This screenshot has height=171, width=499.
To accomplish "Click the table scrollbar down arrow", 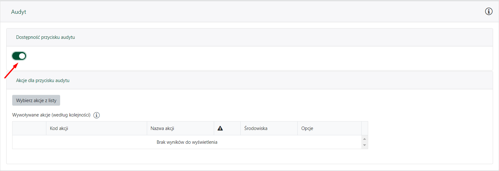I will tap(364, 145).
